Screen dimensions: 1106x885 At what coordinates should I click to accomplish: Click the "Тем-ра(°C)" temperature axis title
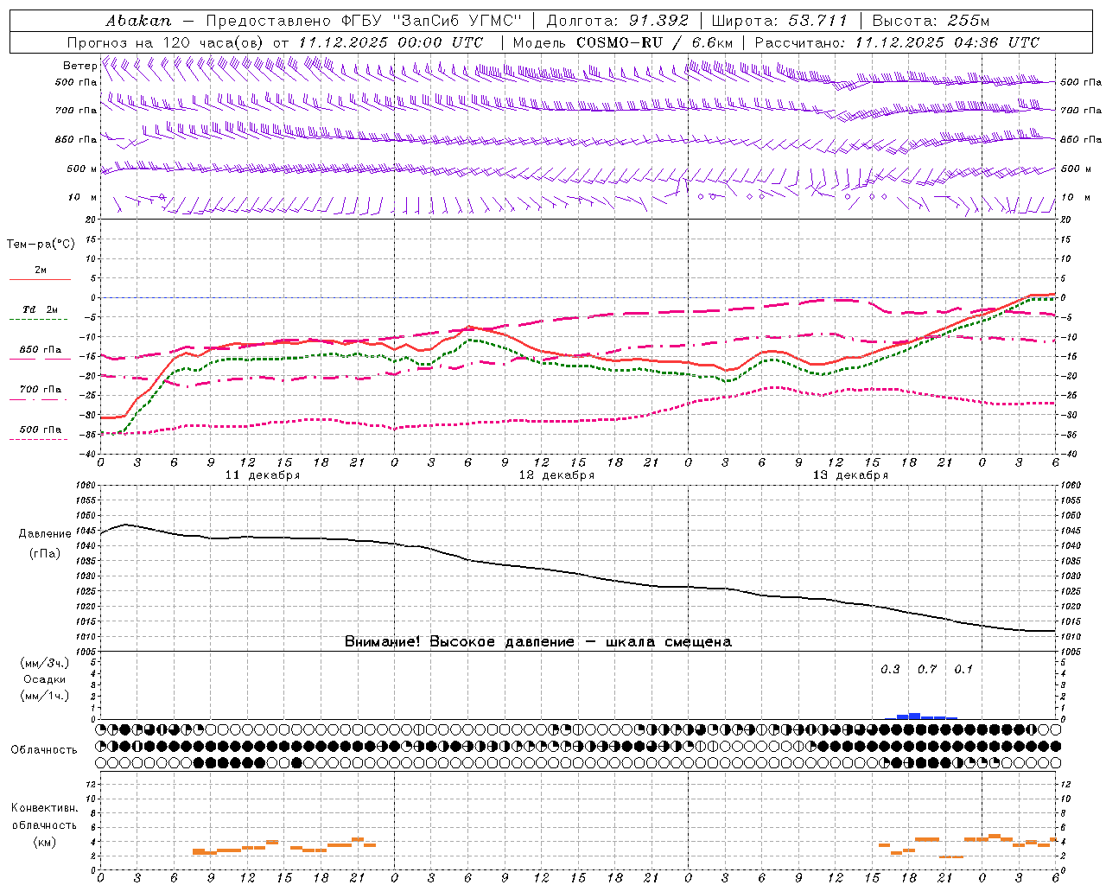(41, 244)
